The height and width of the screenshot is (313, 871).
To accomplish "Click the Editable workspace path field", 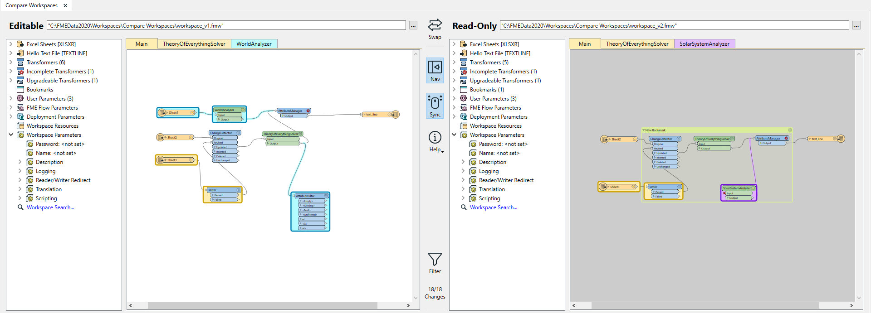I will [226, 26].
